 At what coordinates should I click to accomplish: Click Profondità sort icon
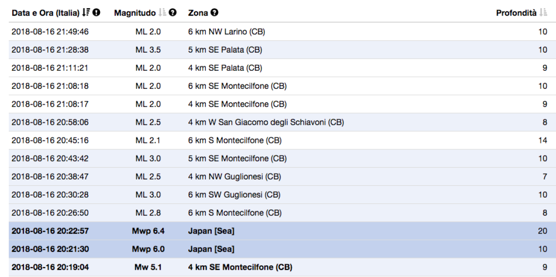pyautogui.click(x=543, y=13)
